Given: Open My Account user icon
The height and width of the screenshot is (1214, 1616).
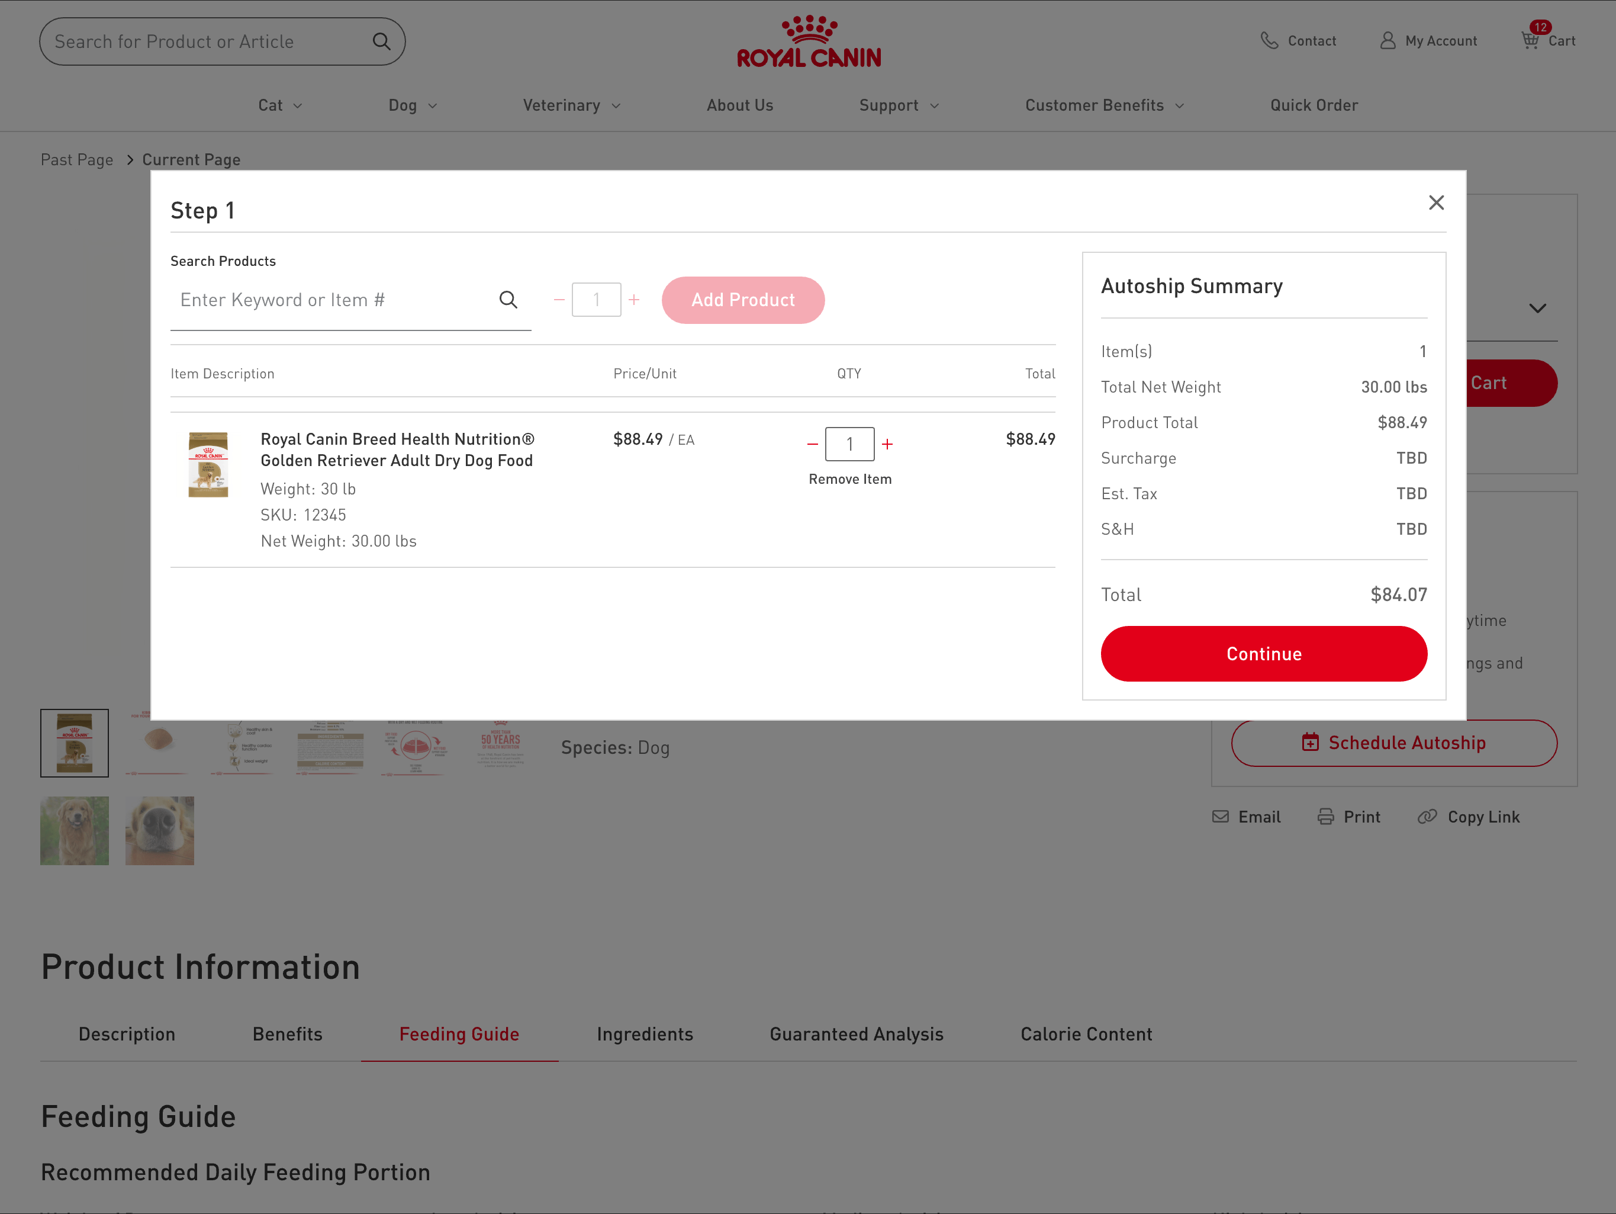Looking at the screenshot, I should [x=1388, y=41].
